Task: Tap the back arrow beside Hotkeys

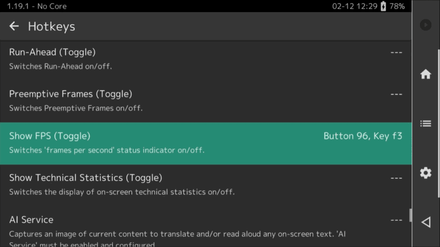Action: (14, 26)
